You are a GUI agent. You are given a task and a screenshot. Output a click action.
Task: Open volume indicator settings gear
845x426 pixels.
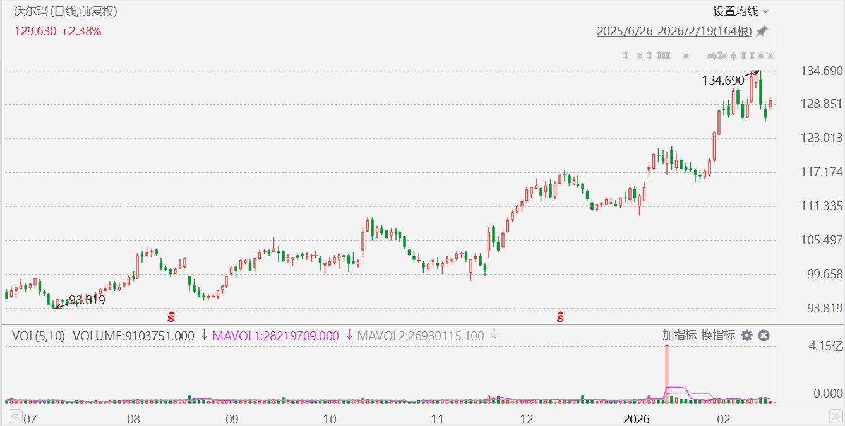point(746,336)
